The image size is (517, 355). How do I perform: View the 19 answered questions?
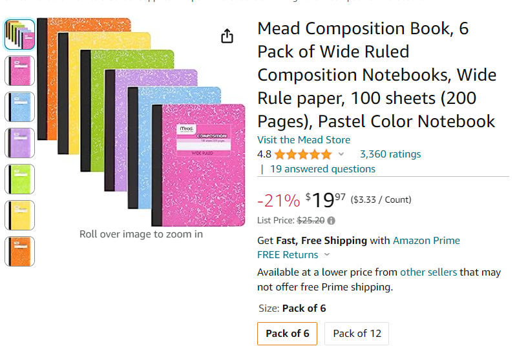(x=322, y=169)
